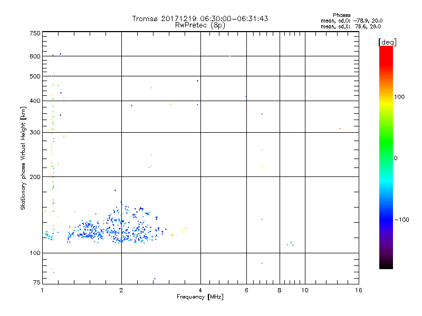This screenshot has height=316, width=422.
Task: Click the colorbar "100" tick label
Action: (x=399, y=97)
